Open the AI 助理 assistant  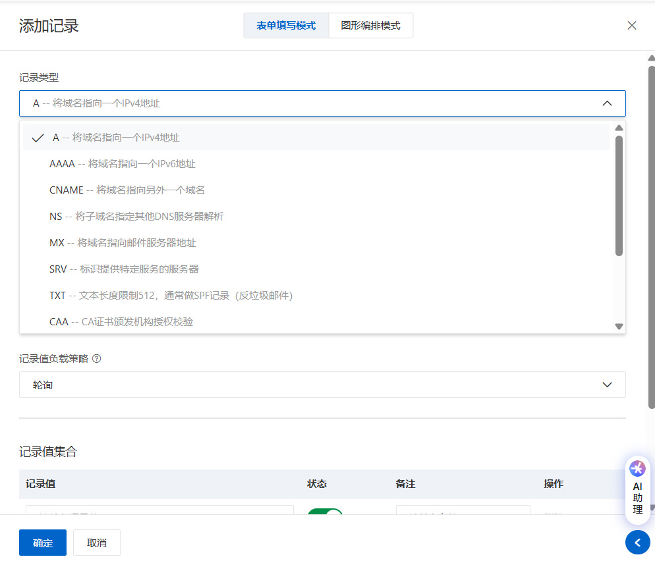tap(637, 490)
